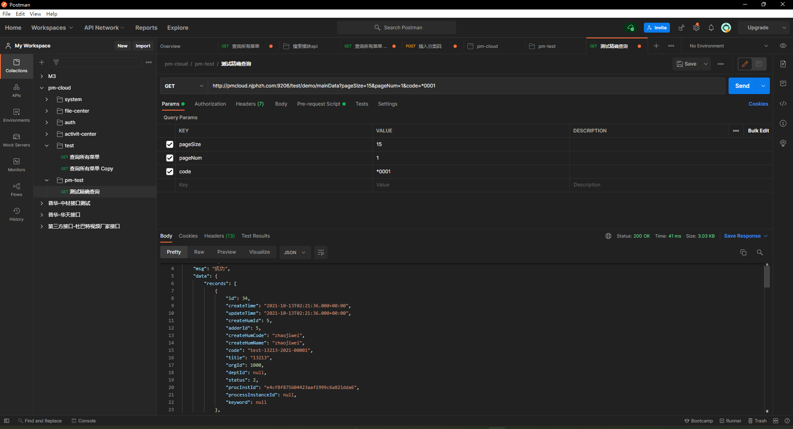Screen dimensions: 793x429
Task: Copy the response body with copy icon
Action: [x=743, y=252]
